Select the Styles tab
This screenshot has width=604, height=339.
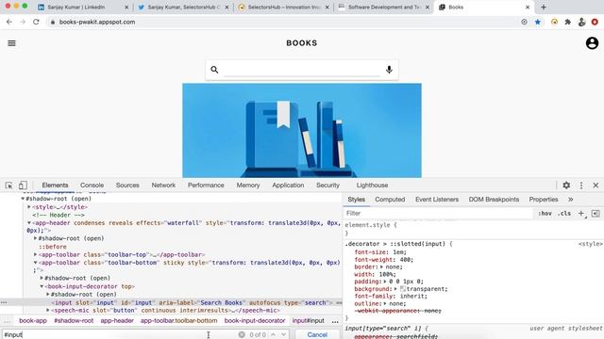(x=357, y=200)
